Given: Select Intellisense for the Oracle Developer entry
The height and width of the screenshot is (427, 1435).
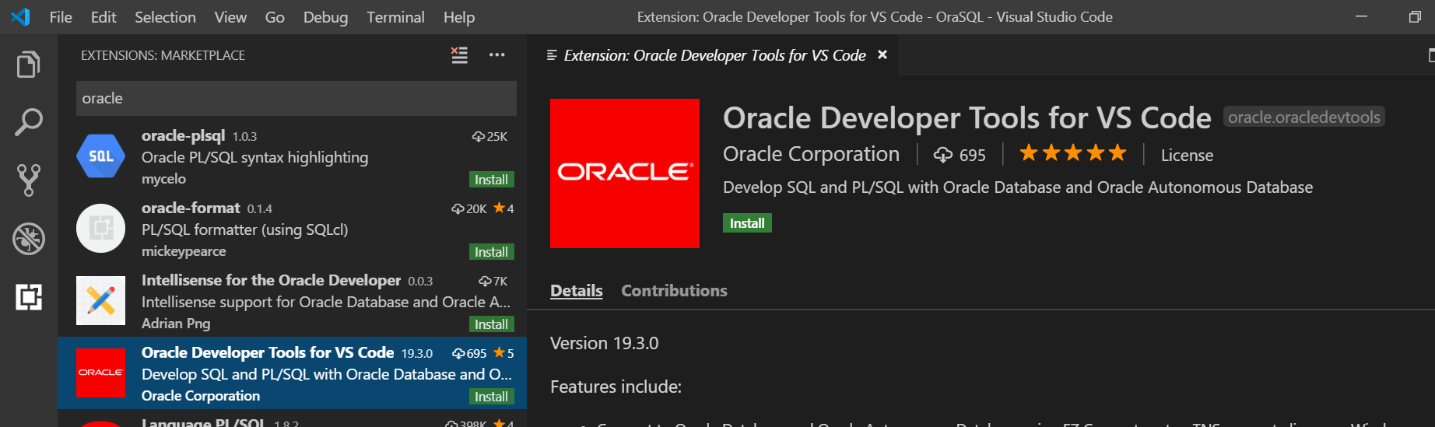Looking at the screenshot, I should [292, 301].
